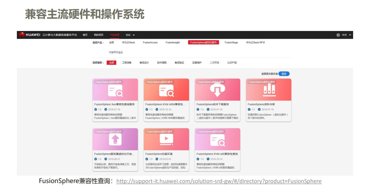Click the Huawei logo in the header
The height and width of the screenshot is (192, 372).
pos(30,35)
